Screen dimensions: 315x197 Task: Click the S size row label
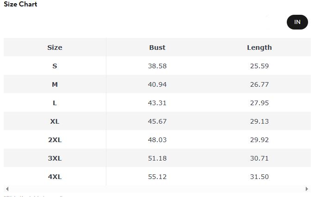[55, 66]
